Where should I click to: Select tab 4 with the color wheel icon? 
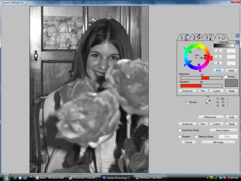click(221, 38)
